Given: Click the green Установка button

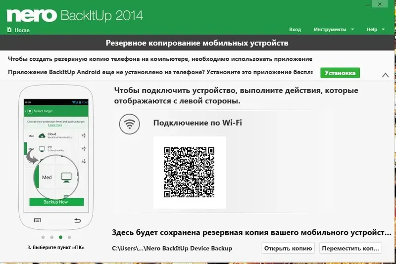Looking at the screenshot, I should 340,73.
